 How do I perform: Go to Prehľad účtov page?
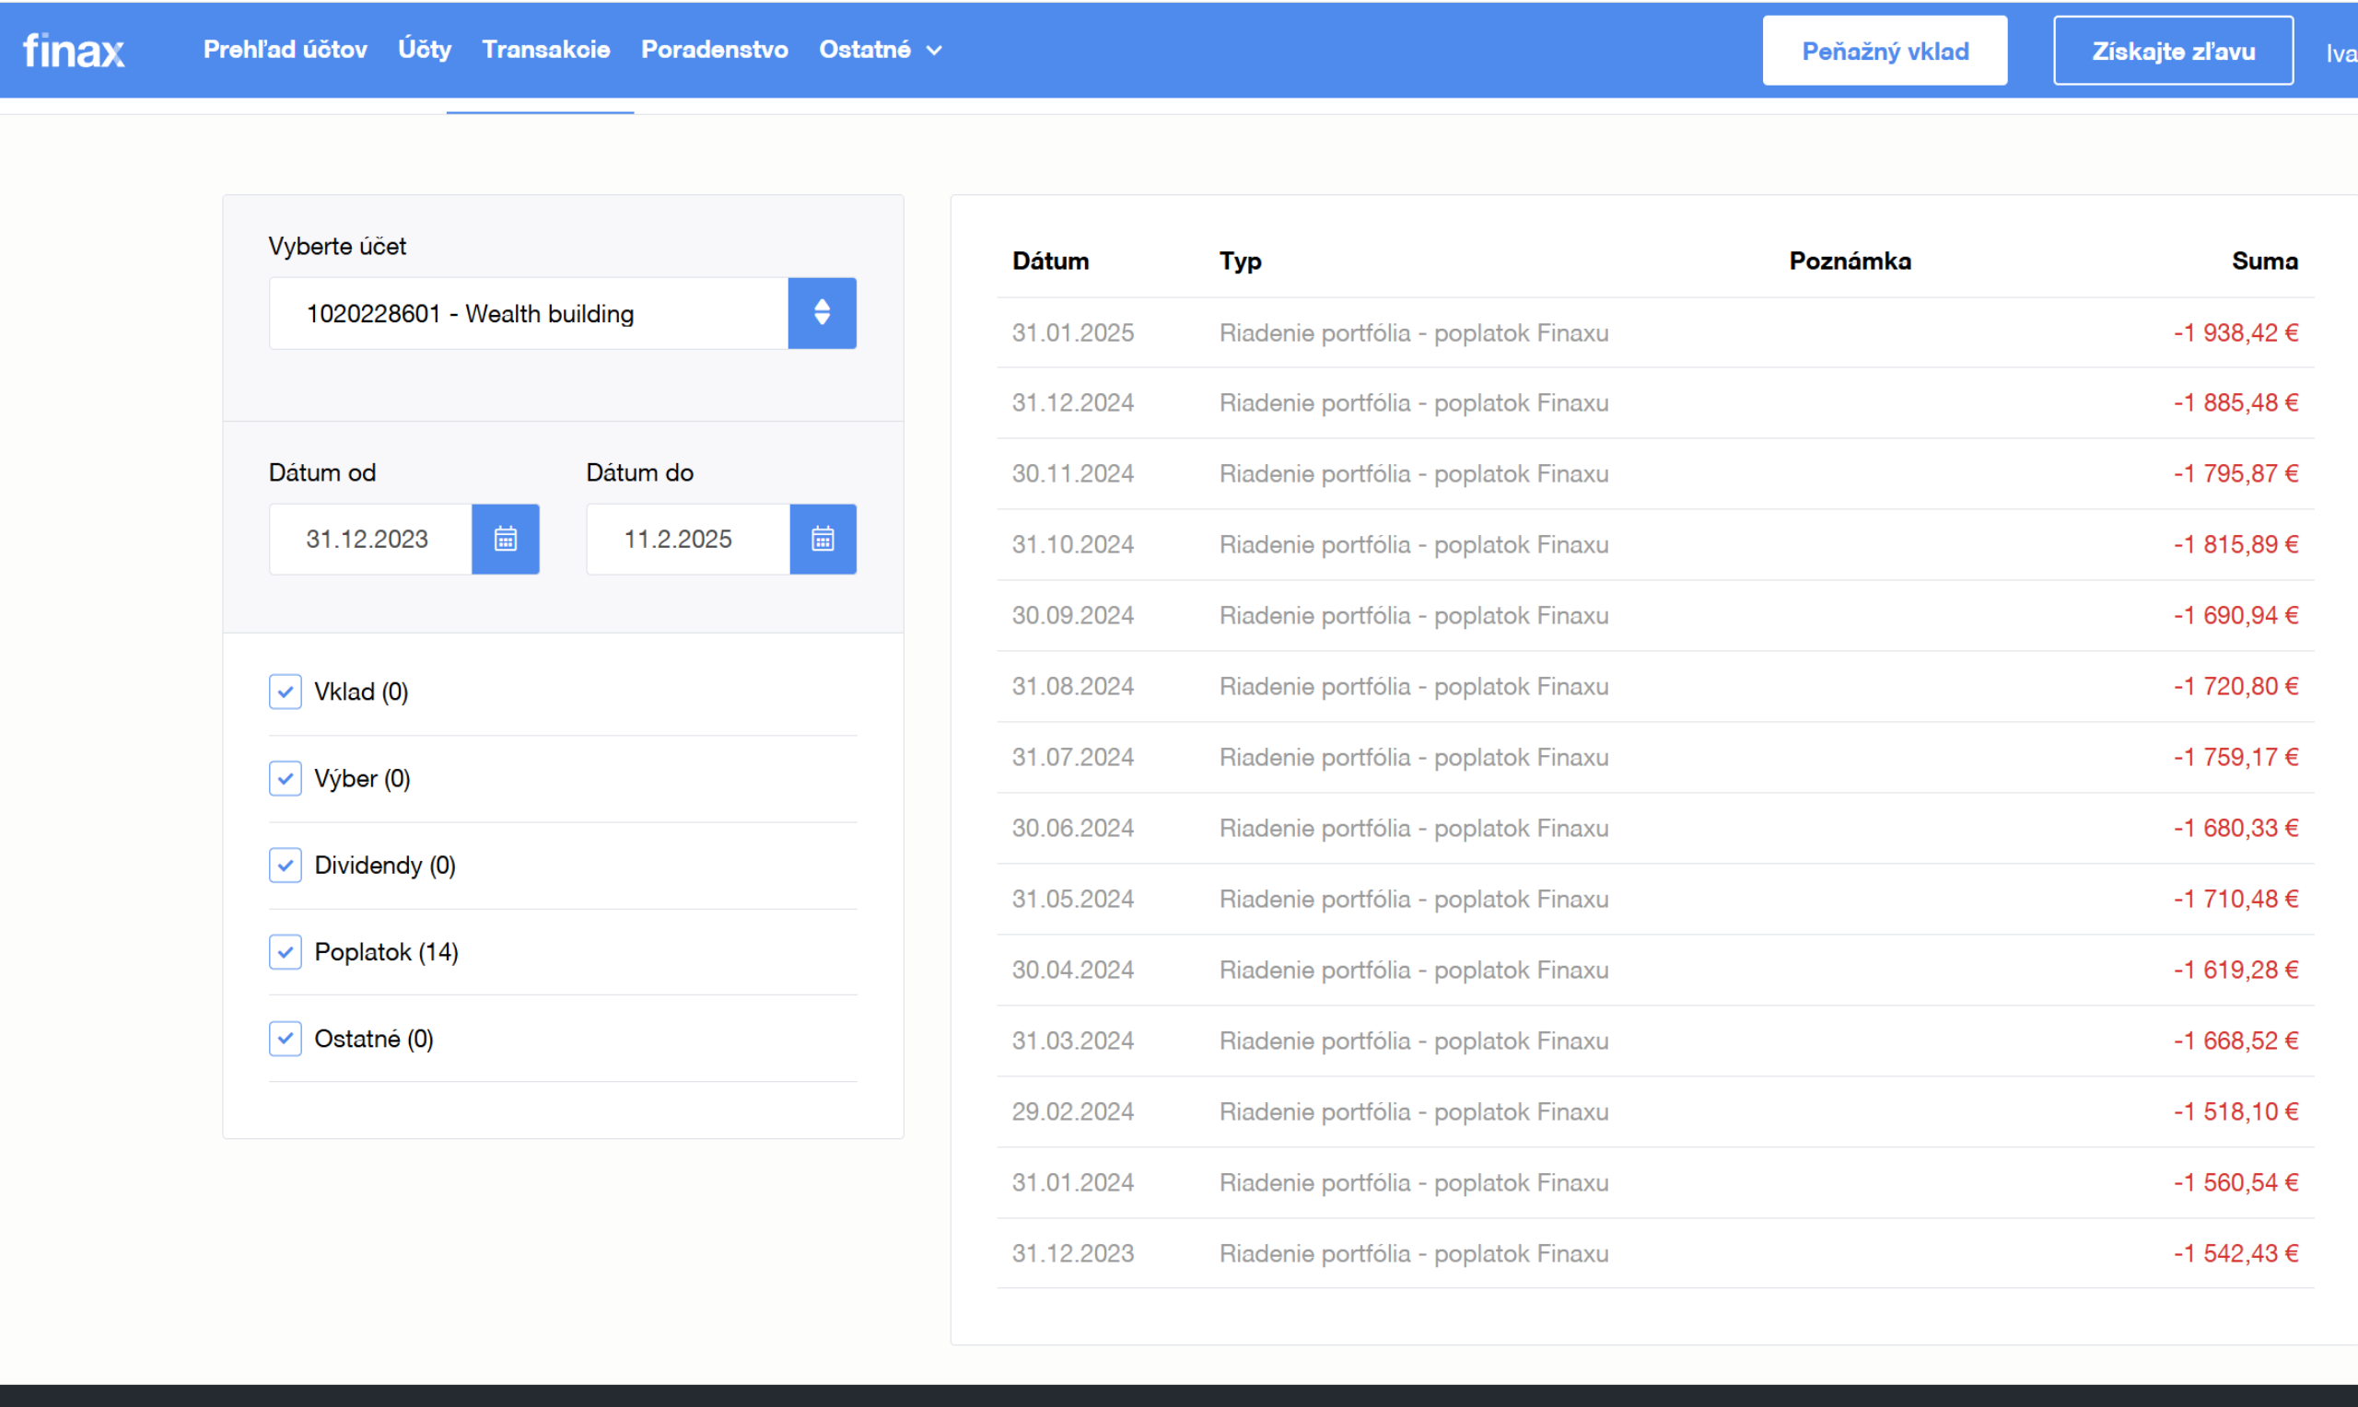(x=286, y=50)
